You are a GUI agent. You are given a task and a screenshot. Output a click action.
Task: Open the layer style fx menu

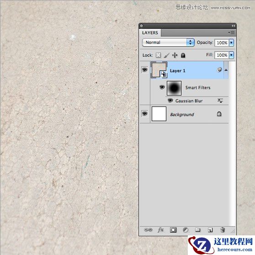pos(161,230)
